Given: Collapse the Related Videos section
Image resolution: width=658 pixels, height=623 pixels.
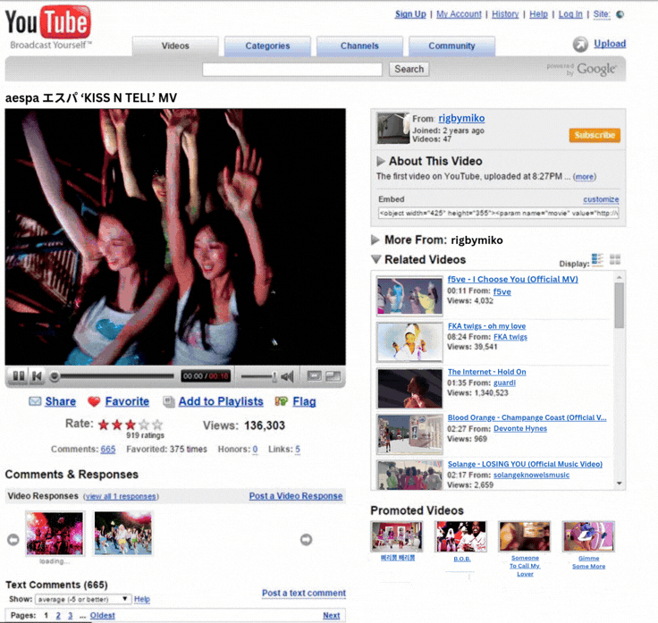Looking at the screenshot, I should (376, 260).
